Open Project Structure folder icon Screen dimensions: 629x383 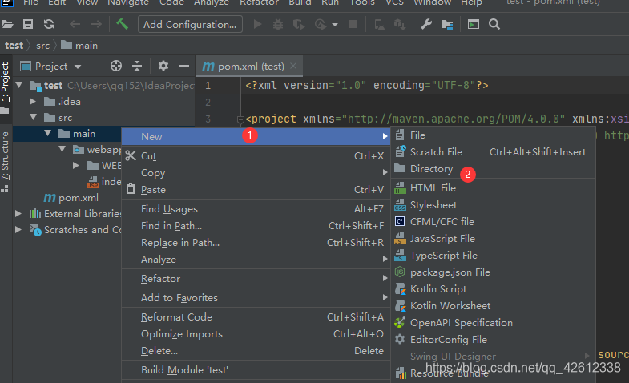tap(447, 25)
